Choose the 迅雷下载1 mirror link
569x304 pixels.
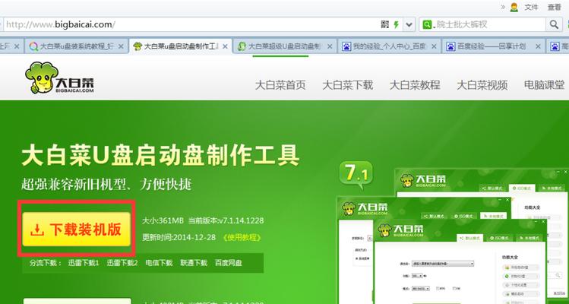click(x=84, y=263)
